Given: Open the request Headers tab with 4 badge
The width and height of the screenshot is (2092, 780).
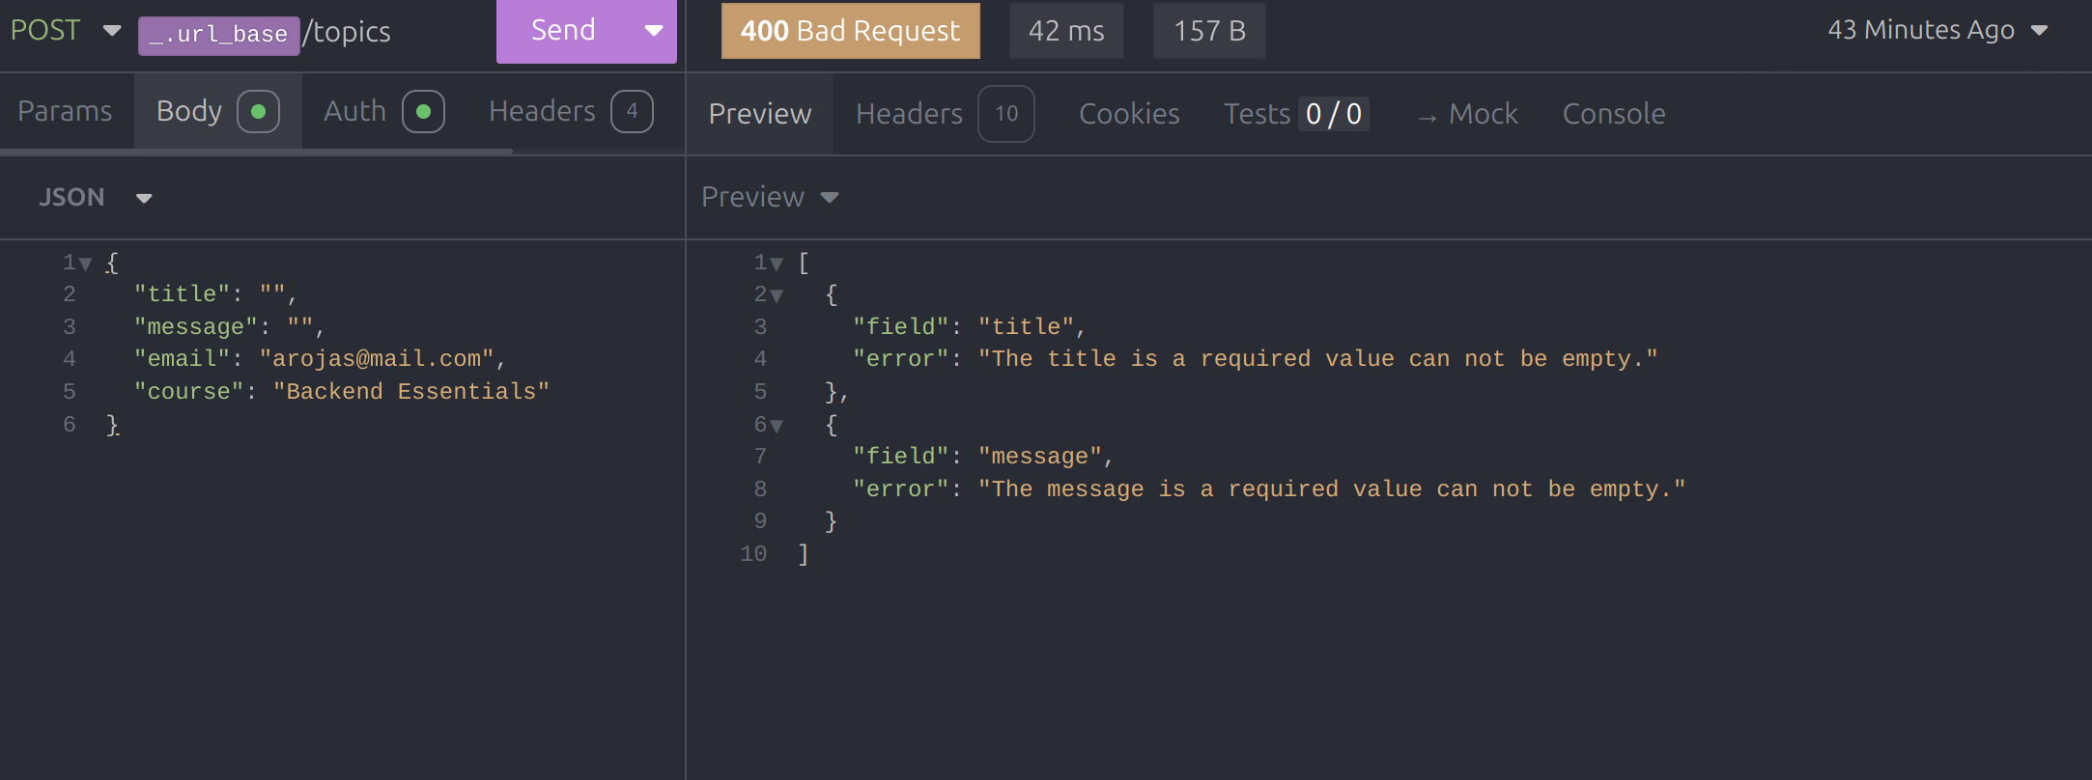Looking at the screenshot, I should click(571, 111).
